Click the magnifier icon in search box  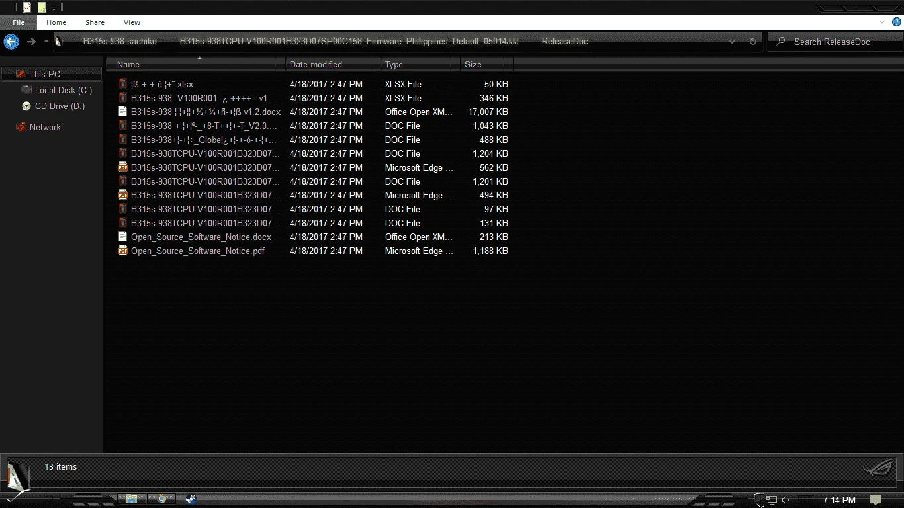point(781,42)
